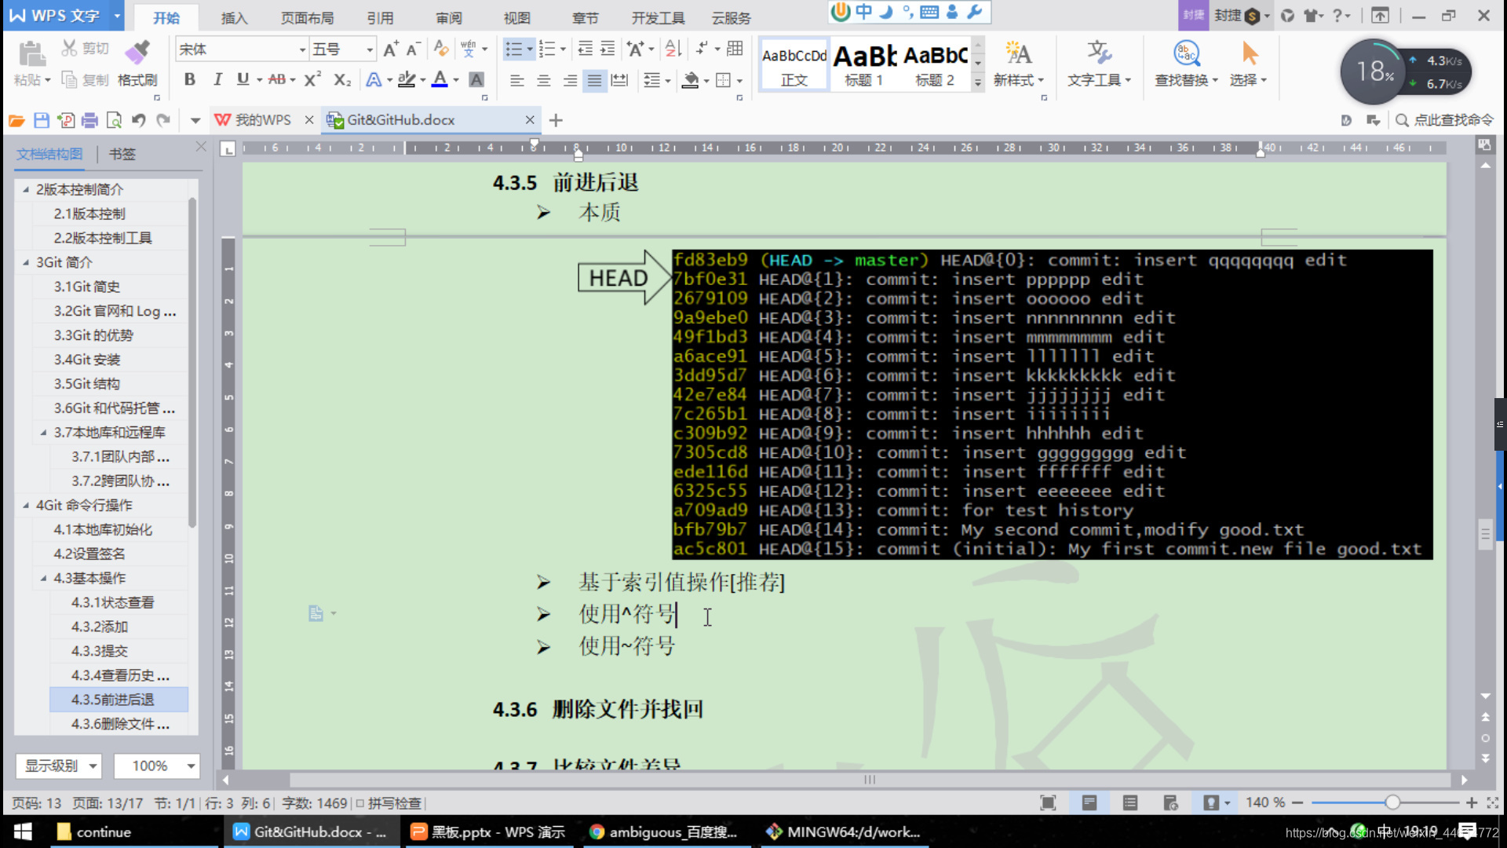Apply superscript formatting
This screenshot has height=848, width=1507.
pyautogui.click(x=312, y=79)
